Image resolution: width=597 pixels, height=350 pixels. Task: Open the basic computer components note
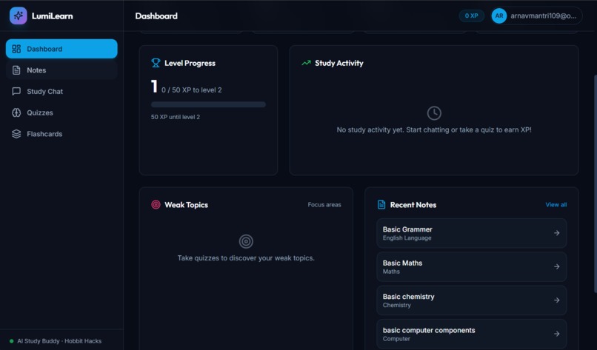472,334
